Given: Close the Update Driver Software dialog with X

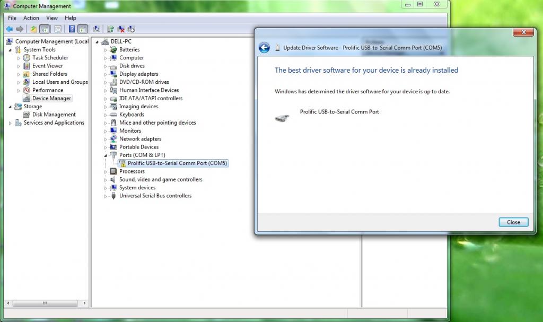Looking at the screenshot, I should pyautogui.click(x=523, y=32).
